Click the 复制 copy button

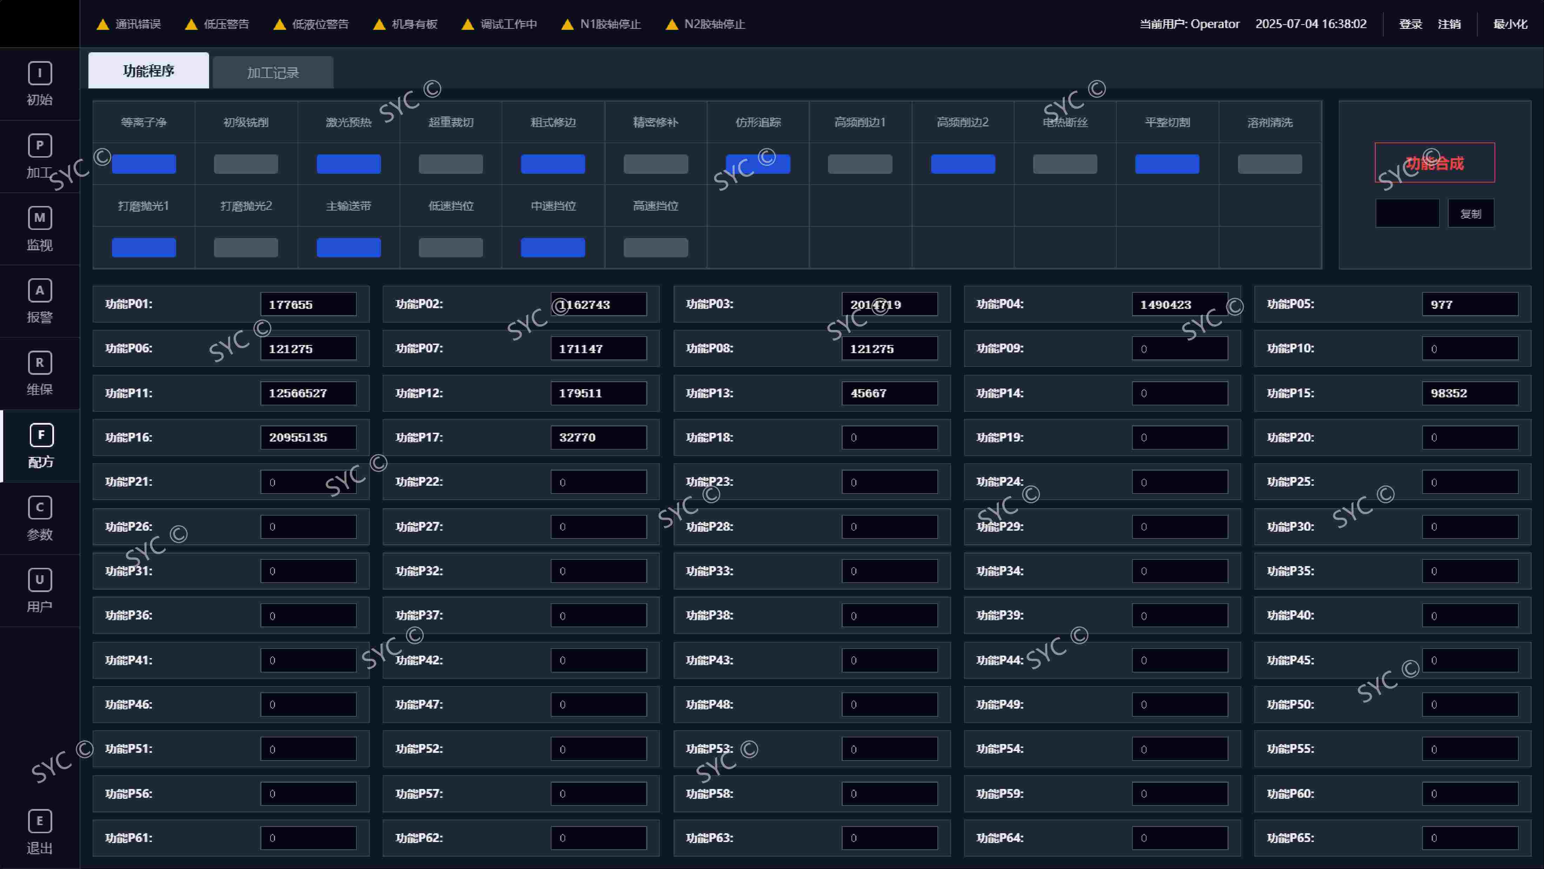pos(1471,213)
